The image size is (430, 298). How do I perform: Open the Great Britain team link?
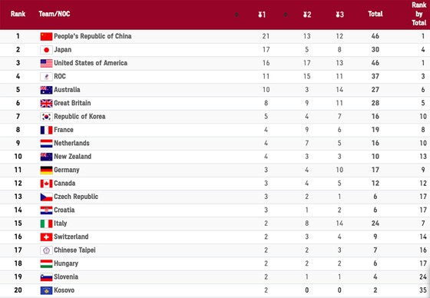72,103
